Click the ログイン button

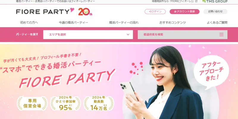pos(155,12)
